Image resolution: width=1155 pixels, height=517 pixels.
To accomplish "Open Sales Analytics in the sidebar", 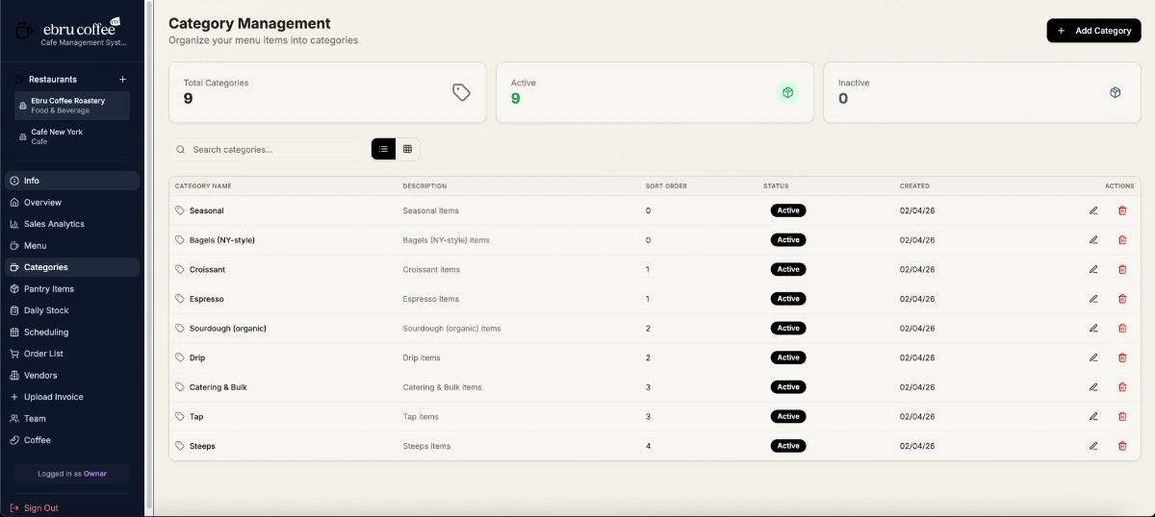I will pyautogui.click(x=54, y=224).
